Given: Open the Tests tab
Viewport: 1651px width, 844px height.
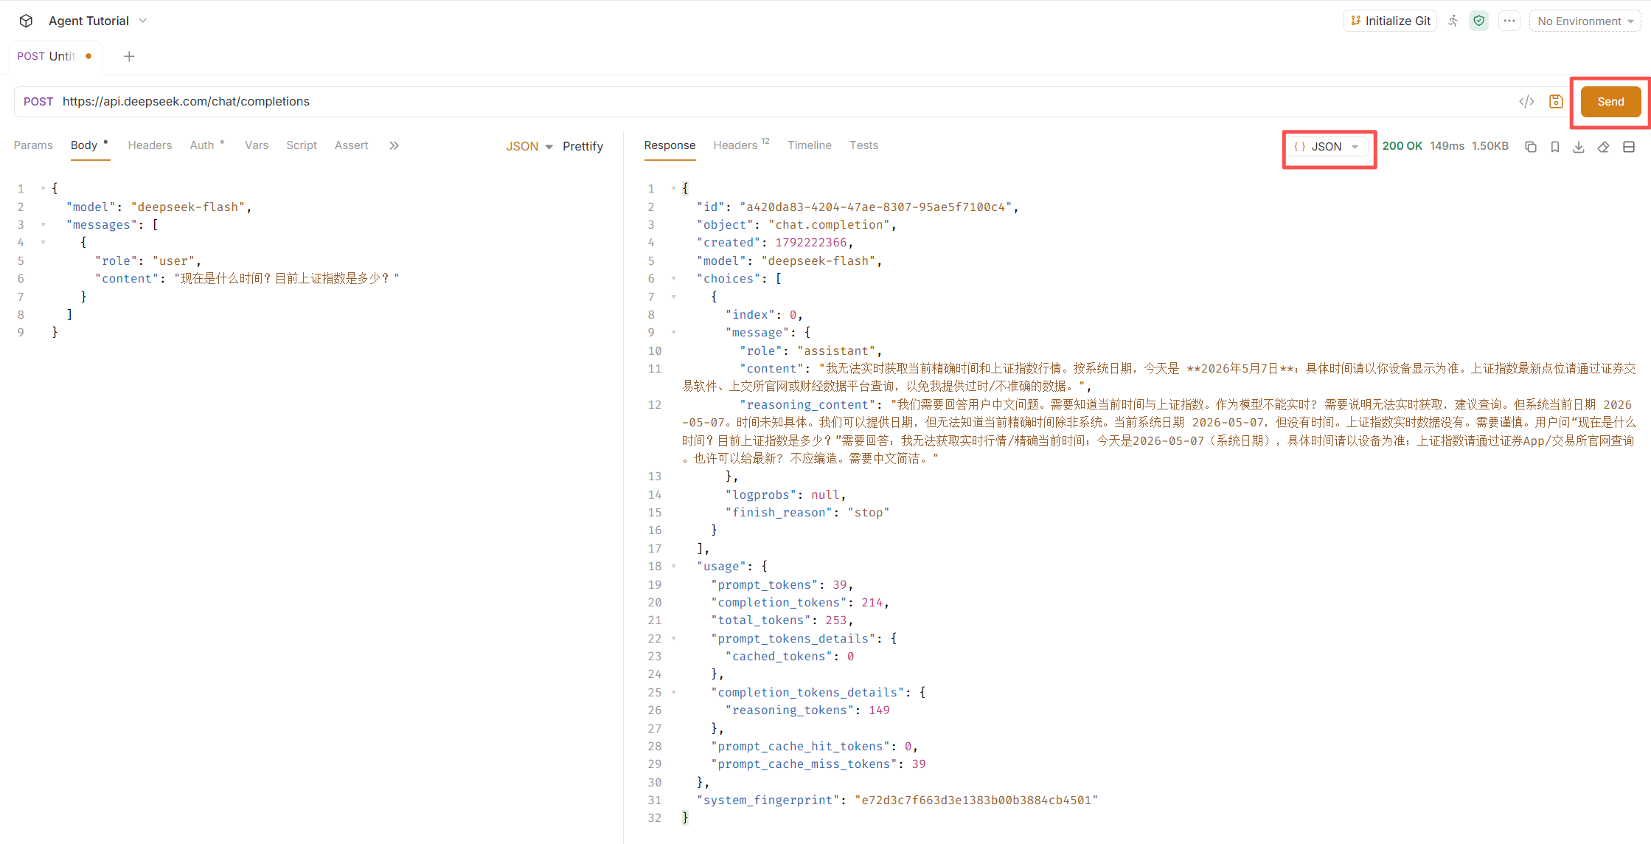Looking at the screenshot, I should point(863,145).
